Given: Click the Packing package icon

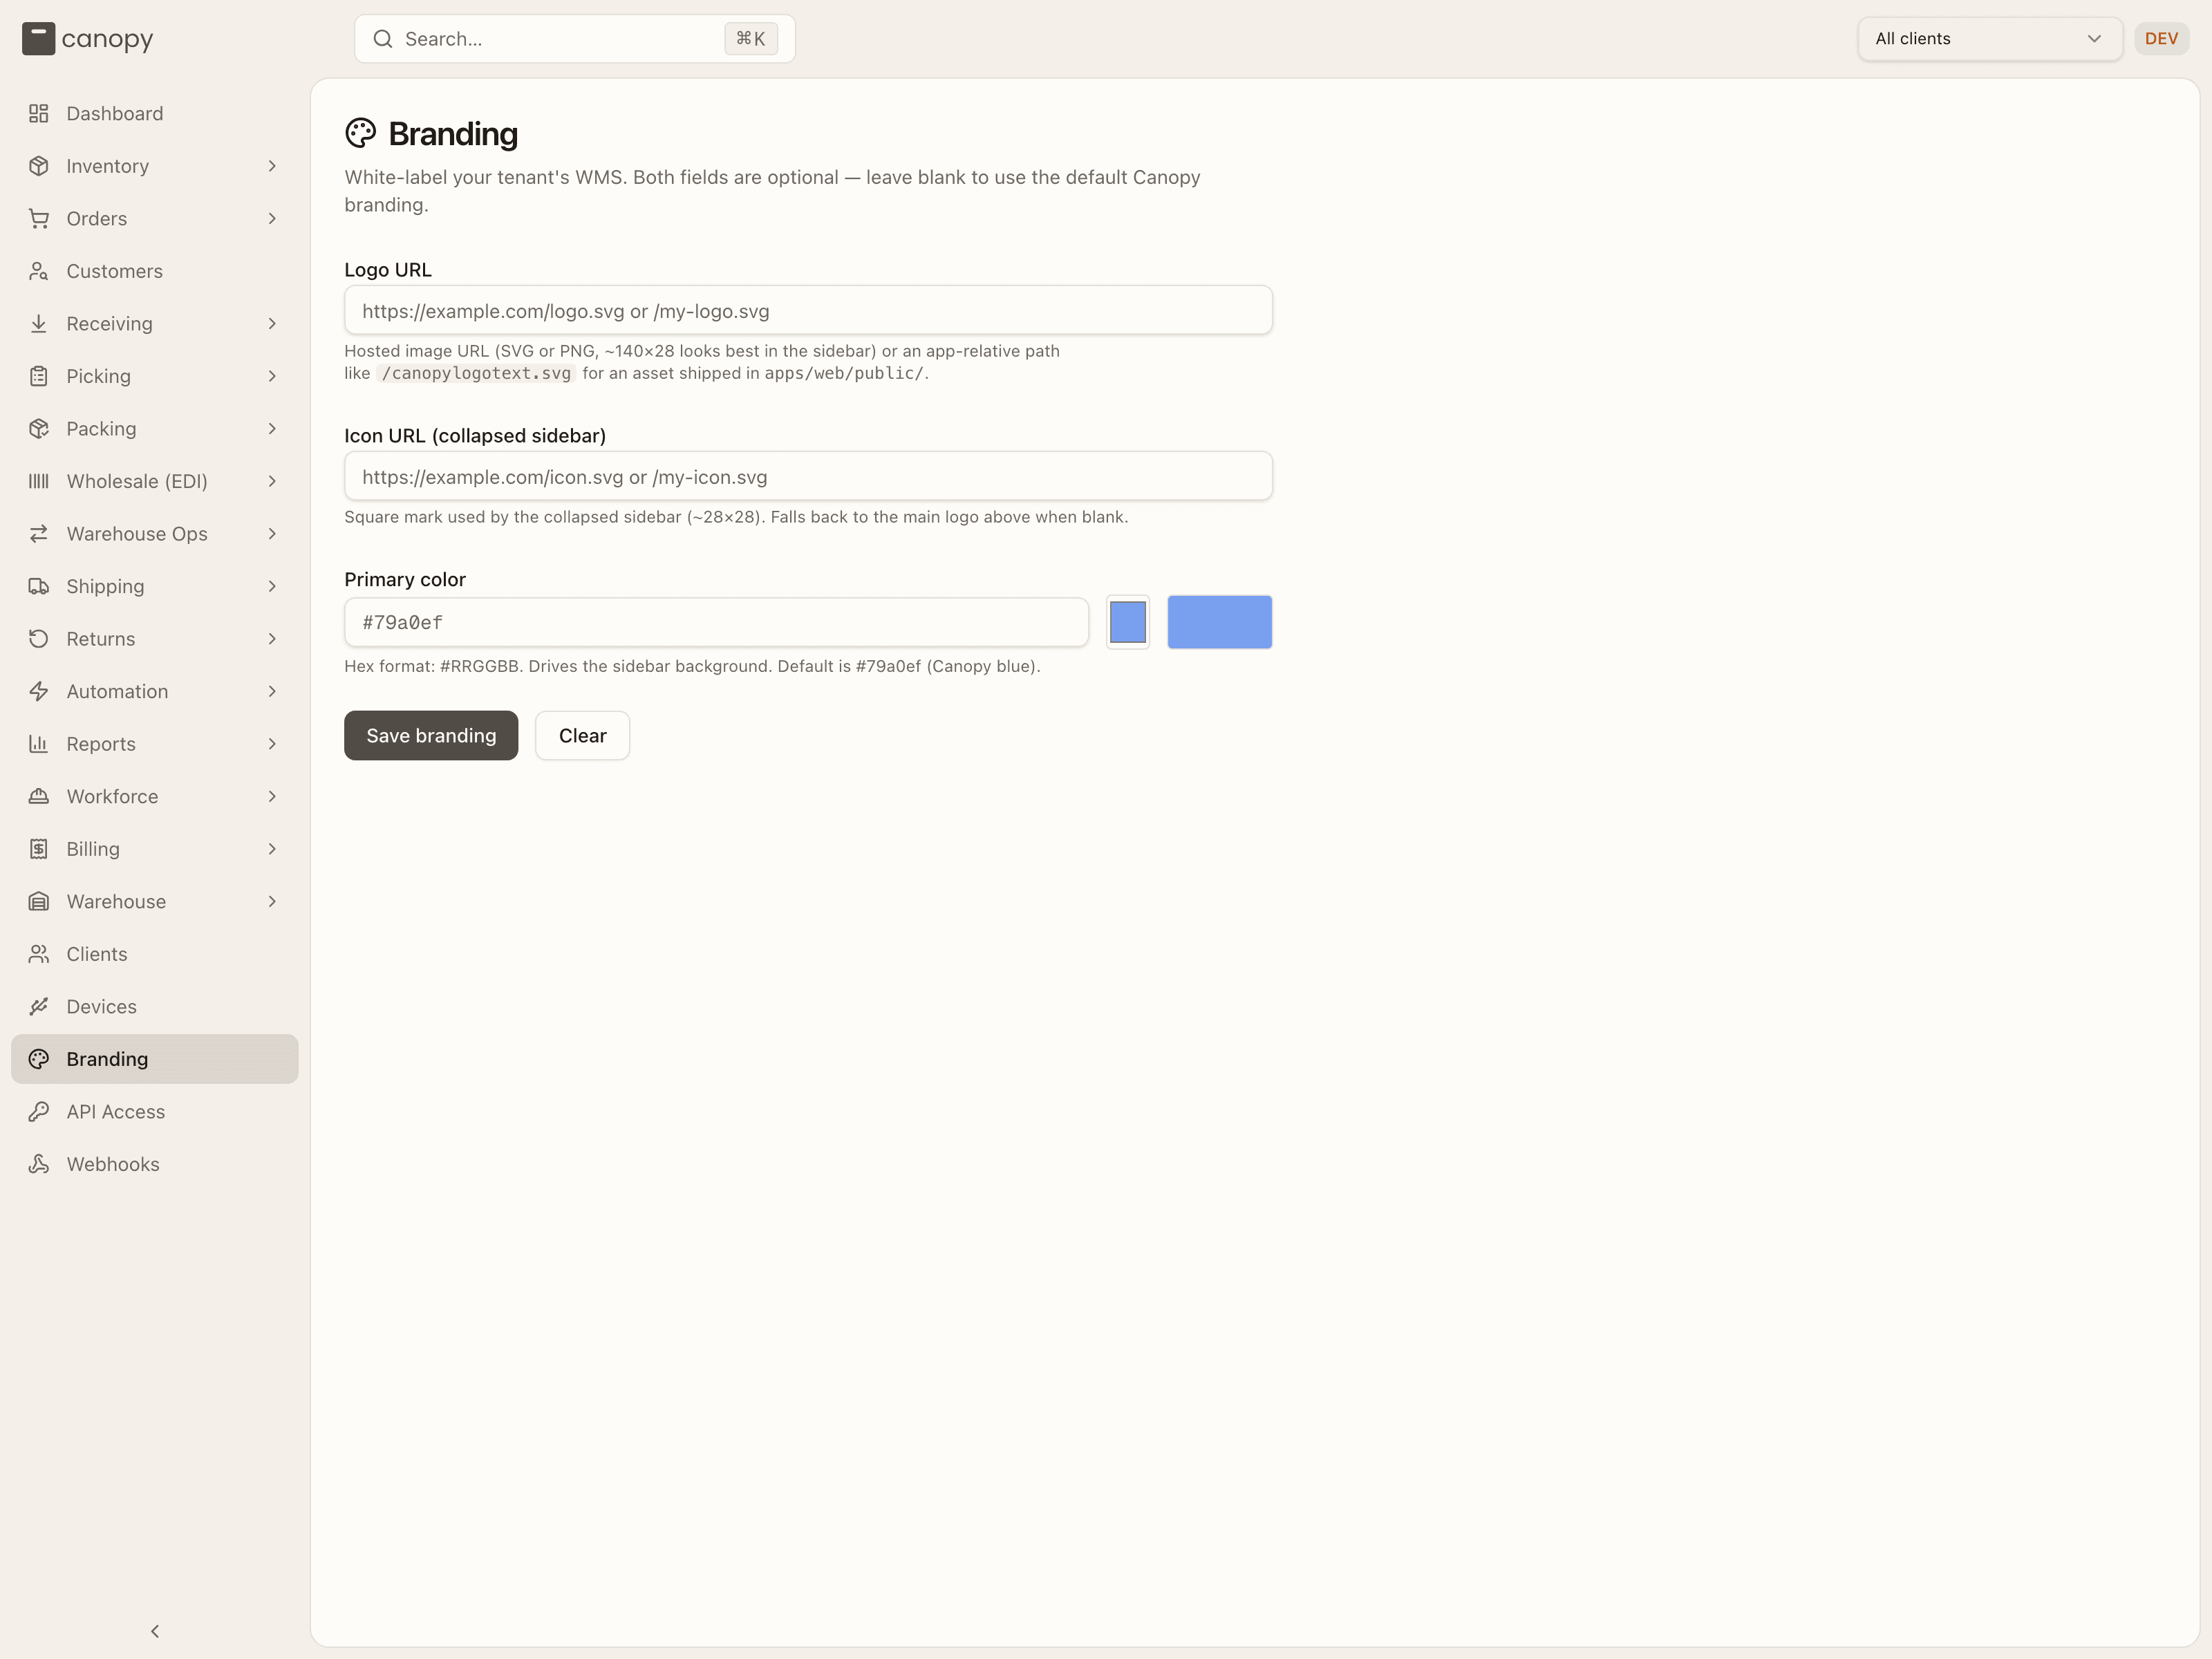Looking at the screenshot, I should [39, 429].
